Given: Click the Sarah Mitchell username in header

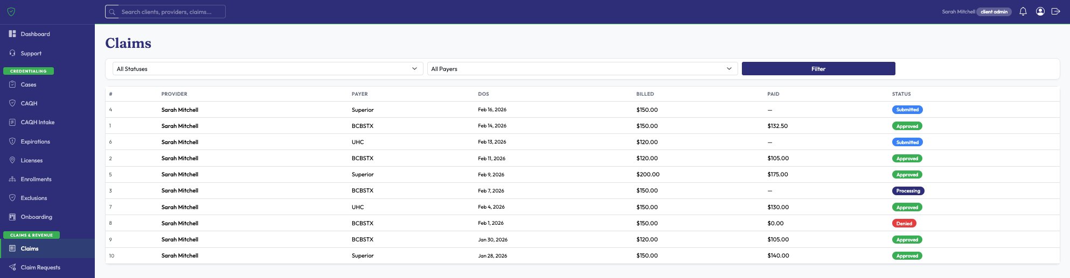Looking at the screenshot, I should point(958,12).
